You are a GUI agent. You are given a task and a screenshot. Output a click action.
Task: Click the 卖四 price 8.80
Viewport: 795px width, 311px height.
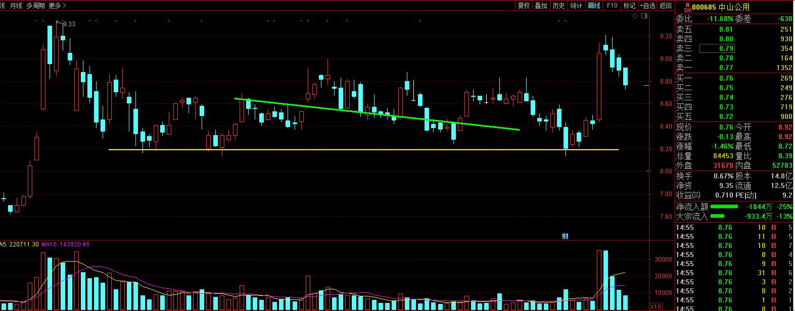click(726, 39)
